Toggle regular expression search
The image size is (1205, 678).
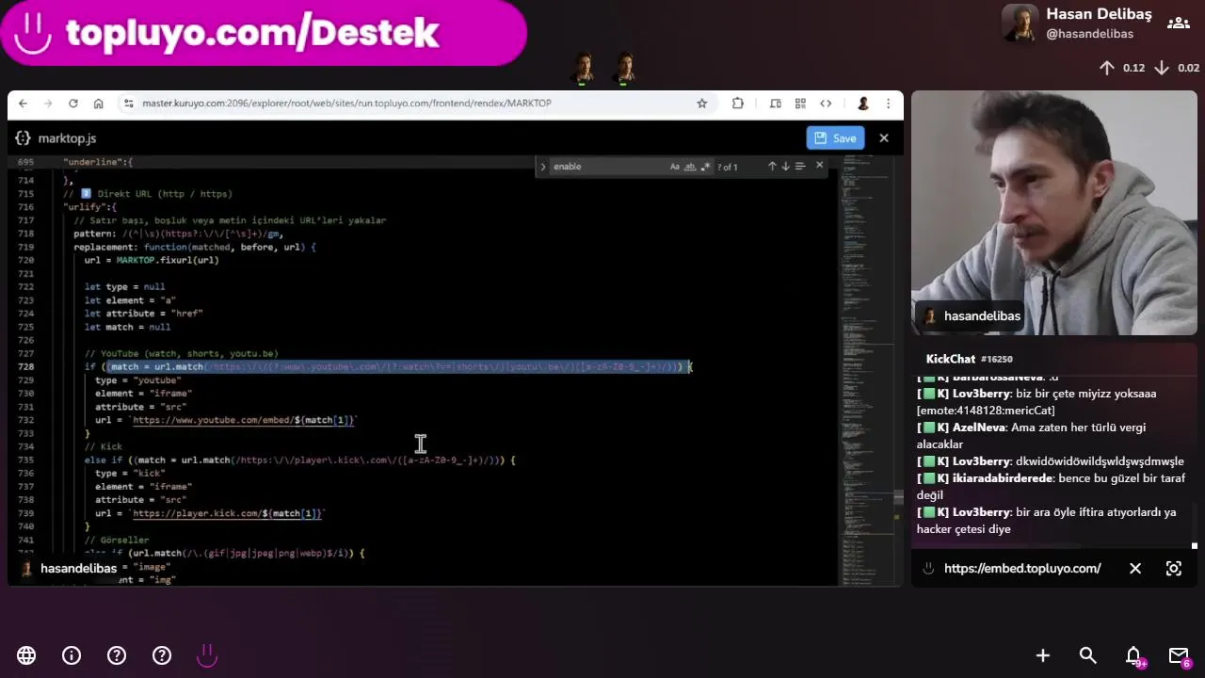click(x=705, y=167)
